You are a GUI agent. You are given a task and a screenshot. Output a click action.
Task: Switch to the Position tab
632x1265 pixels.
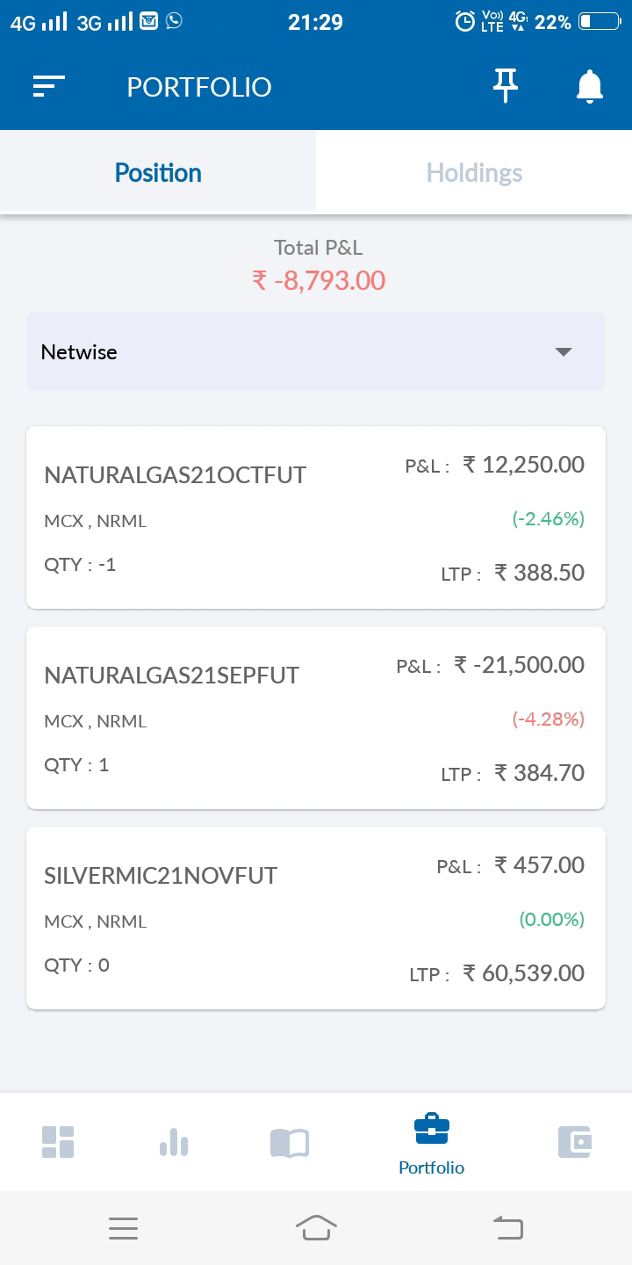158,172
